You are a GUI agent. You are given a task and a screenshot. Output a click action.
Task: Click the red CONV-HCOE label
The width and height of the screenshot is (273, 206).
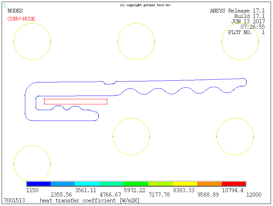click(21, 19)
